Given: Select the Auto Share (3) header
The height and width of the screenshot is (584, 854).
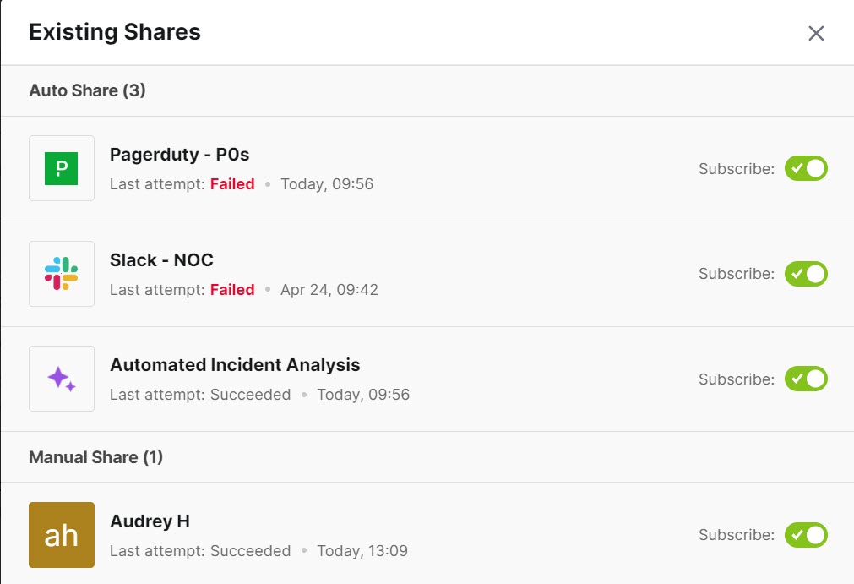Looking at the screenshot, I should click(x=84, y=90).
